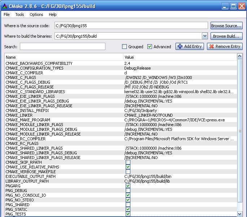Screen dimensions: 247x217
Task: Enable the Grouped checkbox
Action: [x=124, y=47]
